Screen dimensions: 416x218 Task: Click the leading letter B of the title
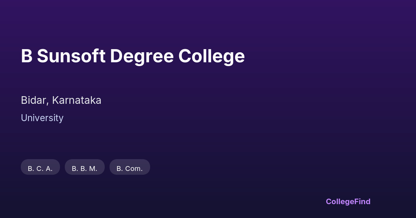click(27, 56)
